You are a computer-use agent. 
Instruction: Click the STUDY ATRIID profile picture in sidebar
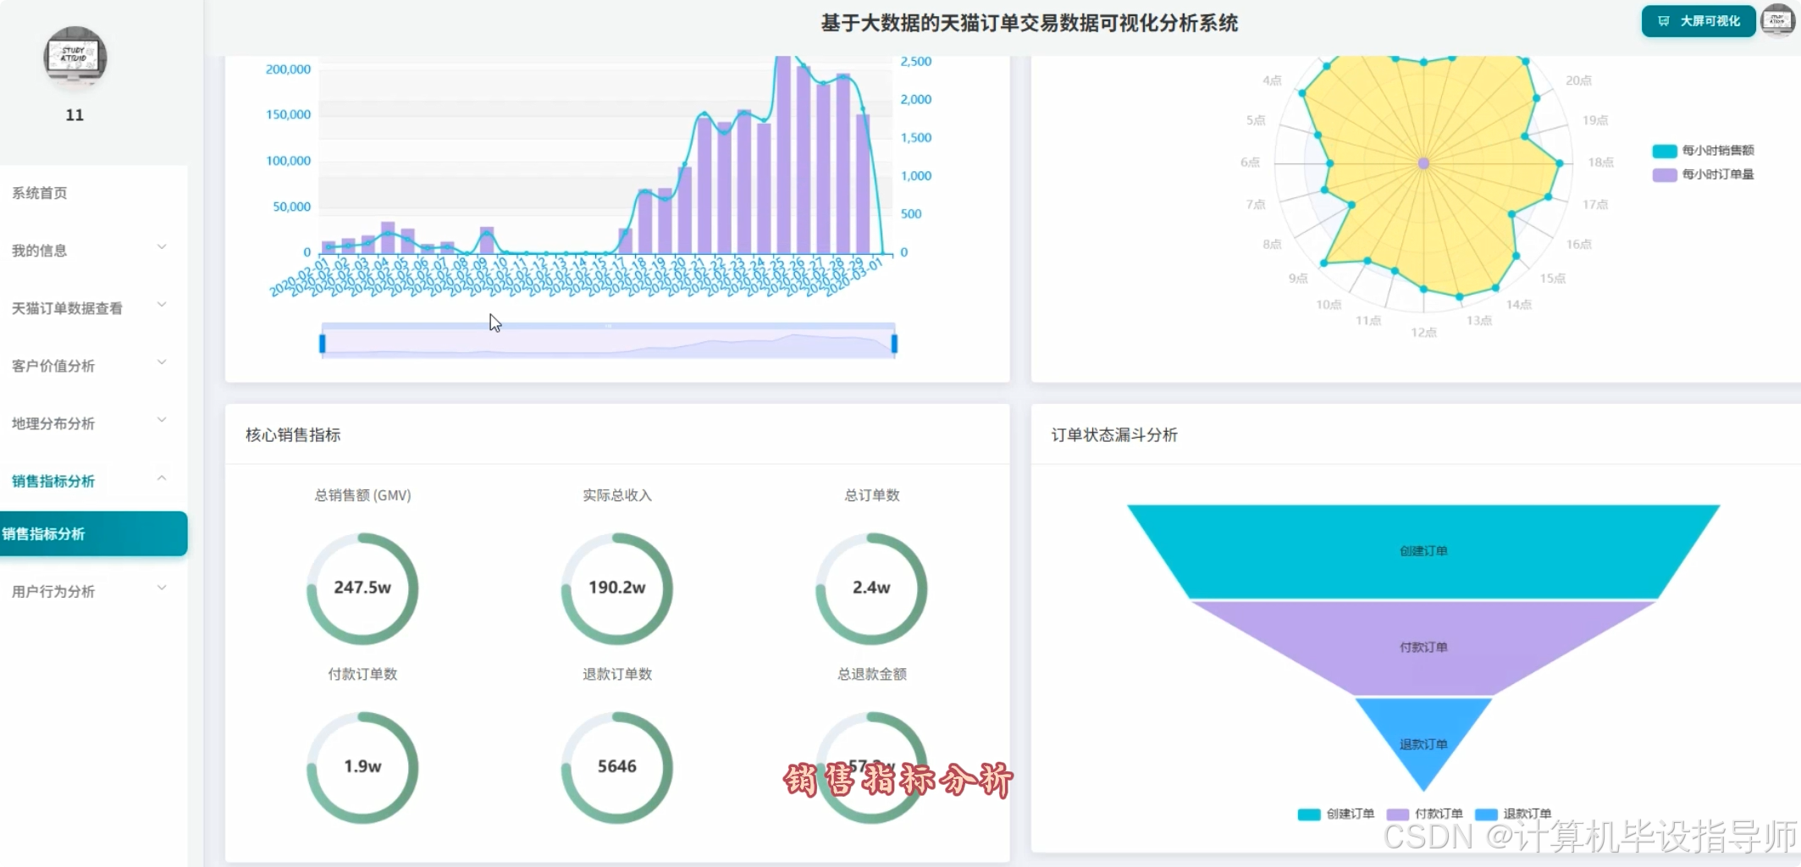coord(75,58)
